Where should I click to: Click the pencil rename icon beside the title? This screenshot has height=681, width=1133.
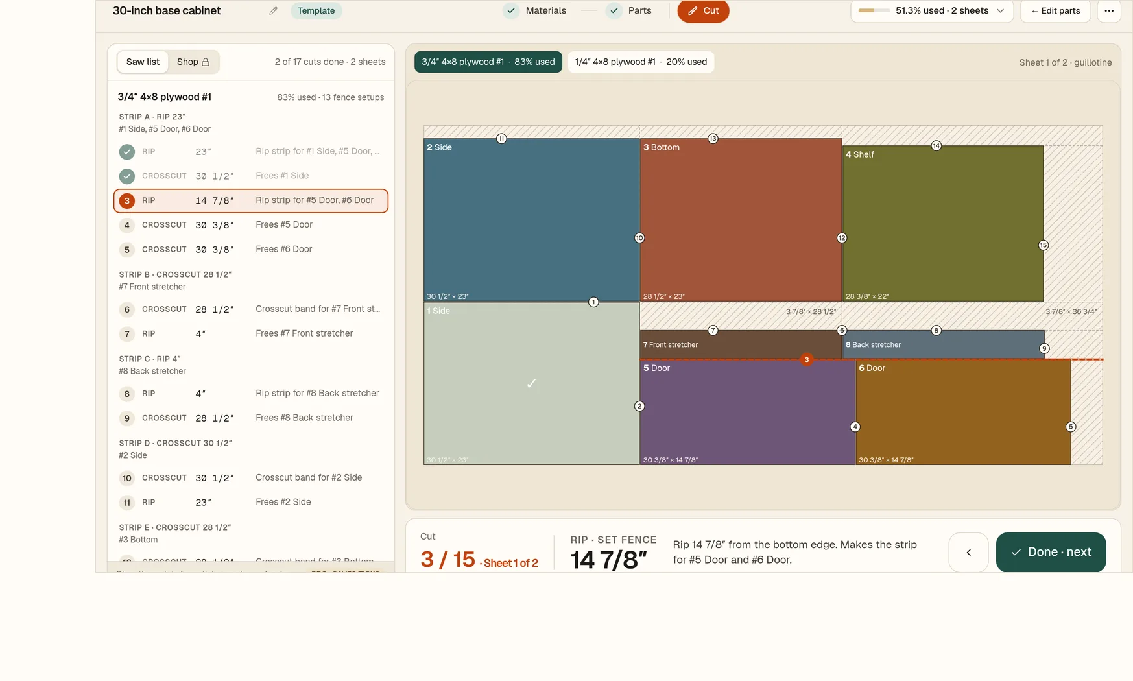[x=273, y=11]
